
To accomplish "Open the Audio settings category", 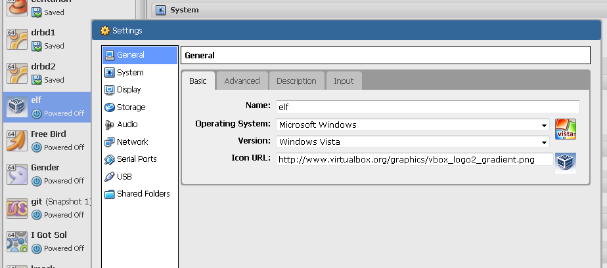I will [x=140, y=124].
